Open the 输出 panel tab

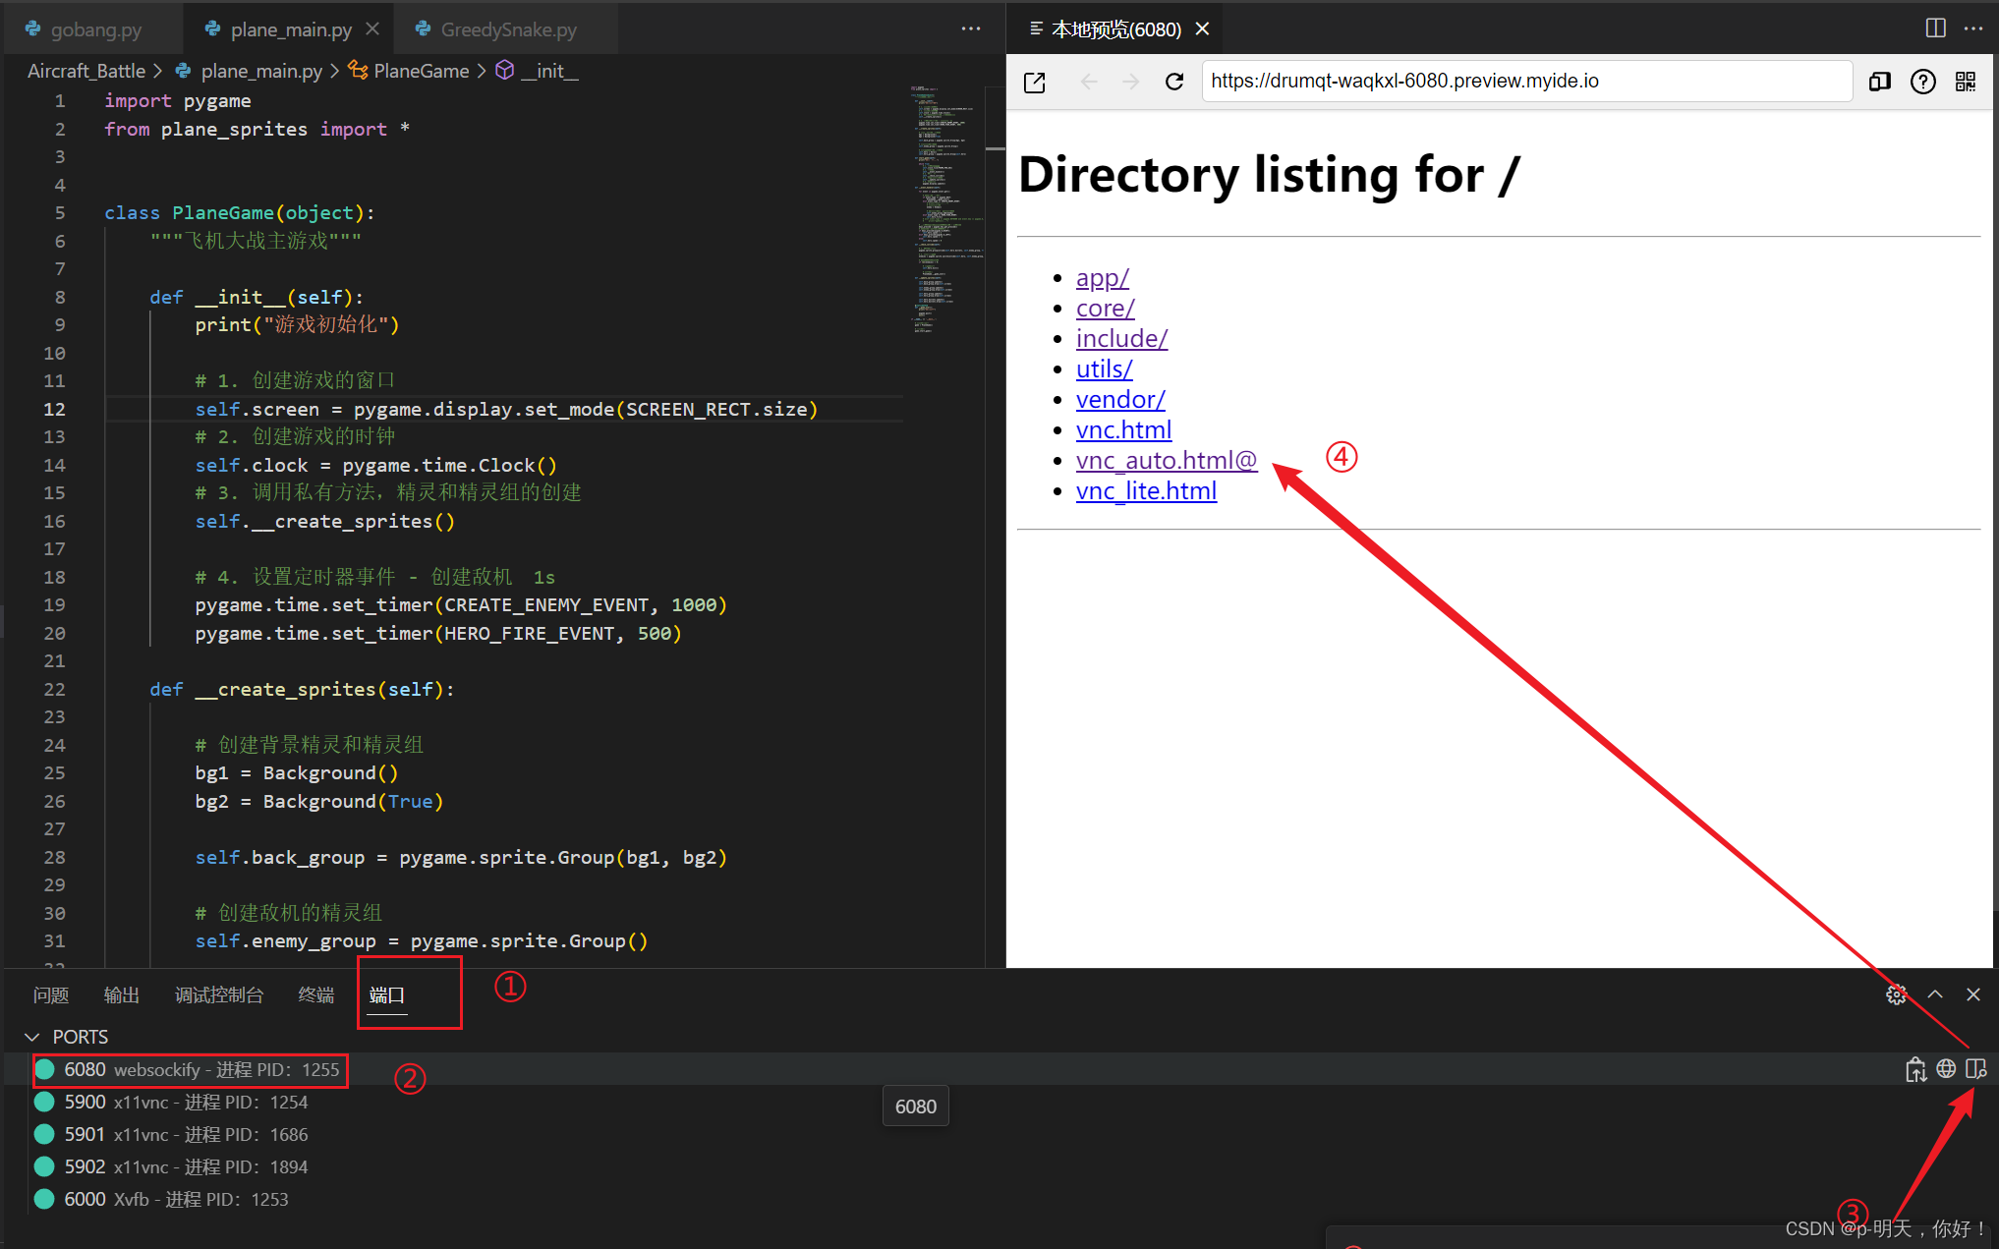tap(121, 995)
